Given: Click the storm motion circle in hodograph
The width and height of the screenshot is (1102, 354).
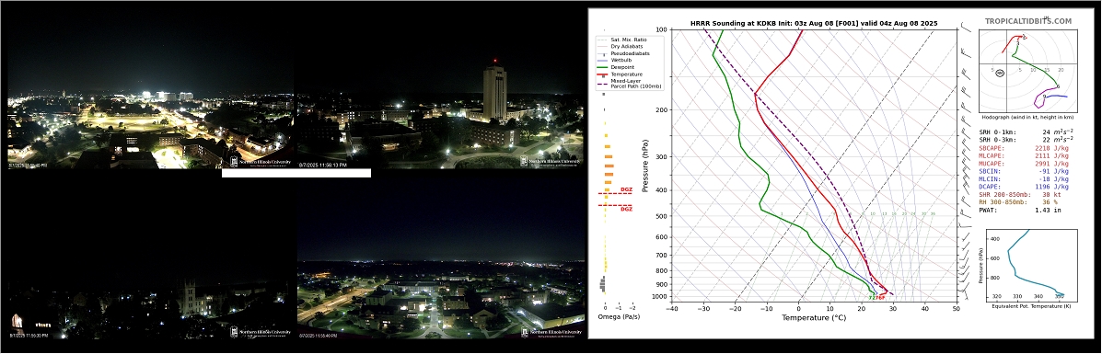Looking at the screenshot, I should click(x=1000, y=73).
